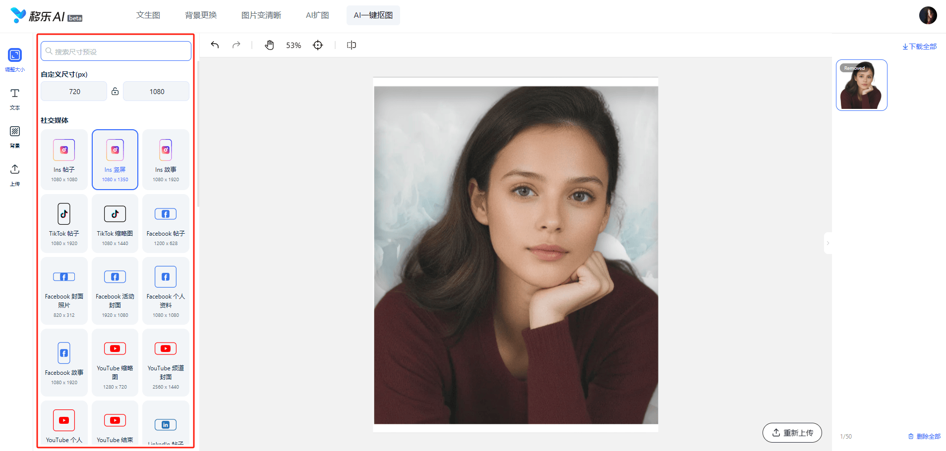
Task: Click the custom height field showing 1080
Action: tap(156, 91)
